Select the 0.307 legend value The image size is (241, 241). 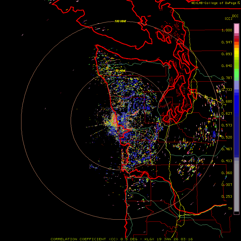pos(227,184)
